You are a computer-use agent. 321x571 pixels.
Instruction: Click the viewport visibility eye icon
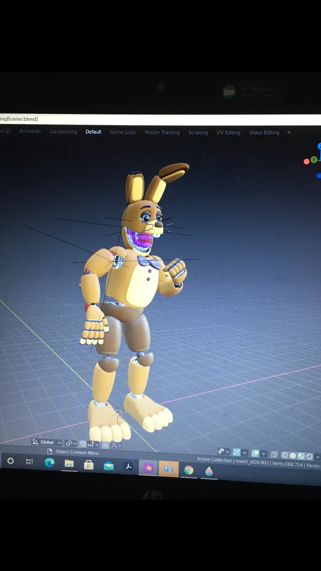(x=221, y=451)
